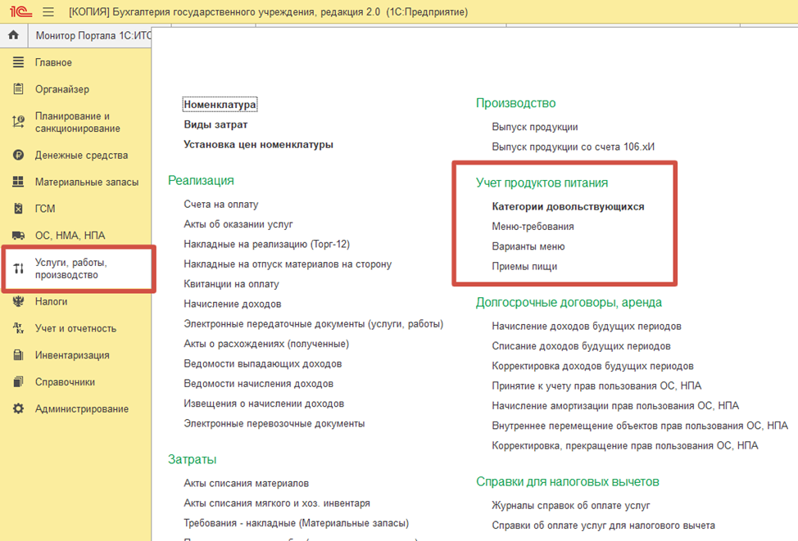Open the hamburger main menu icon
Viewport: 798px width, 541px height.
tap(48, 11)
